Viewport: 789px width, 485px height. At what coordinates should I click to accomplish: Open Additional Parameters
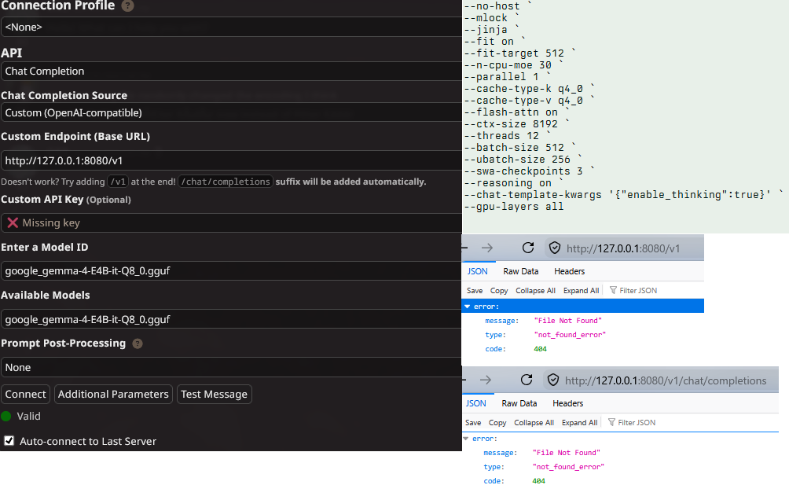pos(113,395)
